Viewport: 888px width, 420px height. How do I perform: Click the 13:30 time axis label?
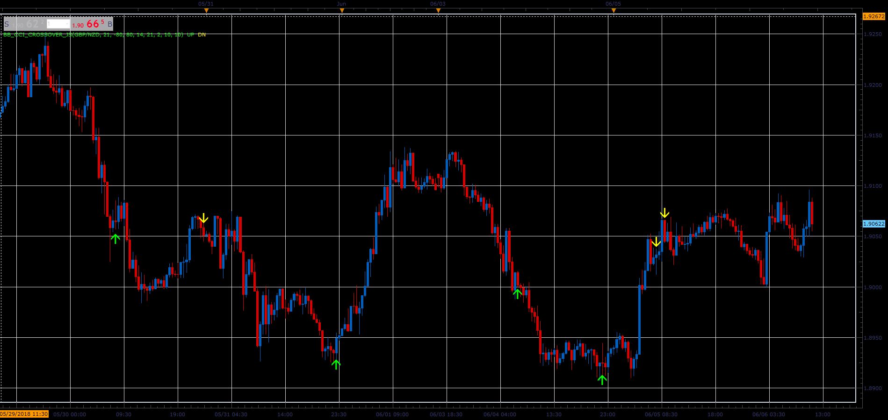[554, 414]
